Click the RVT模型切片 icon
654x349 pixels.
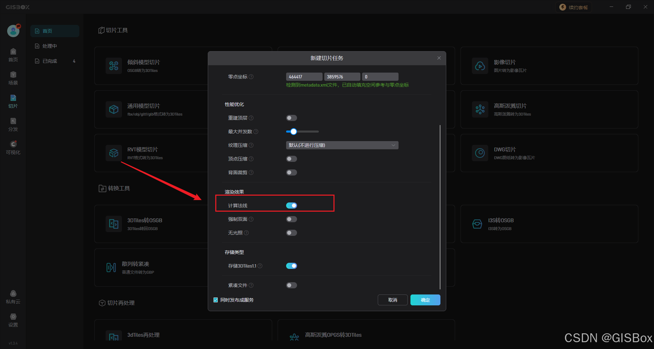coord(114,153)
